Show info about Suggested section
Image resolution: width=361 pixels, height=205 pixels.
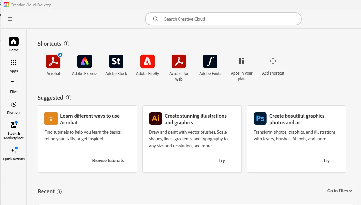[69, 98]
